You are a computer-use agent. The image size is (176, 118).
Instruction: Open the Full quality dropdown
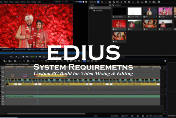(69, 2)
